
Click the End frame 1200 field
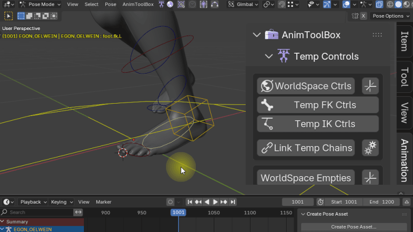381,202
